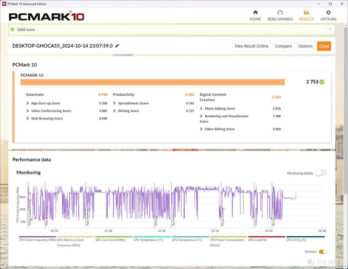
Task: Select the CPU Temperature legend item
Action: click(x=152, y=239)
